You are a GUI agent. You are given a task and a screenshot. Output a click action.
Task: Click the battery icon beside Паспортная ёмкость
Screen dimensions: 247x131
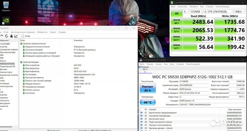(x=24, y=78)
